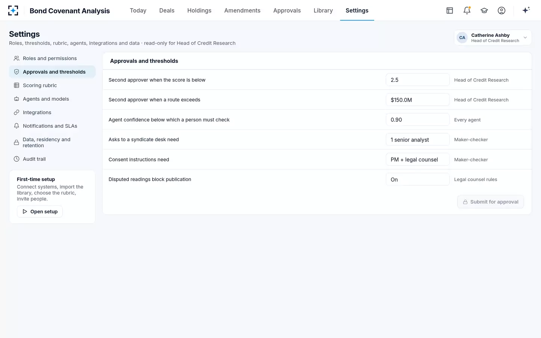
Task: Click the shield icon for Approvals and thresholds
Action: [x=17, y=72]
